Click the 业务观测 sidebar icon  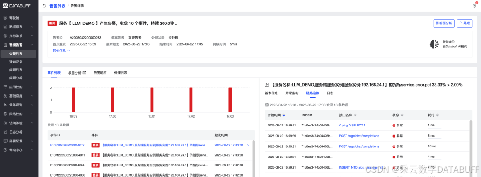point(5,105)
